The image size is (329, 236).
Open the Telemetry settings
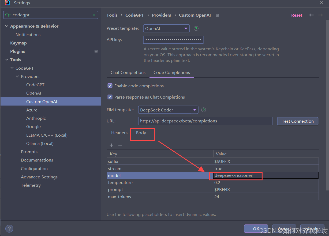pyautogui.click(x=31, y=185)
